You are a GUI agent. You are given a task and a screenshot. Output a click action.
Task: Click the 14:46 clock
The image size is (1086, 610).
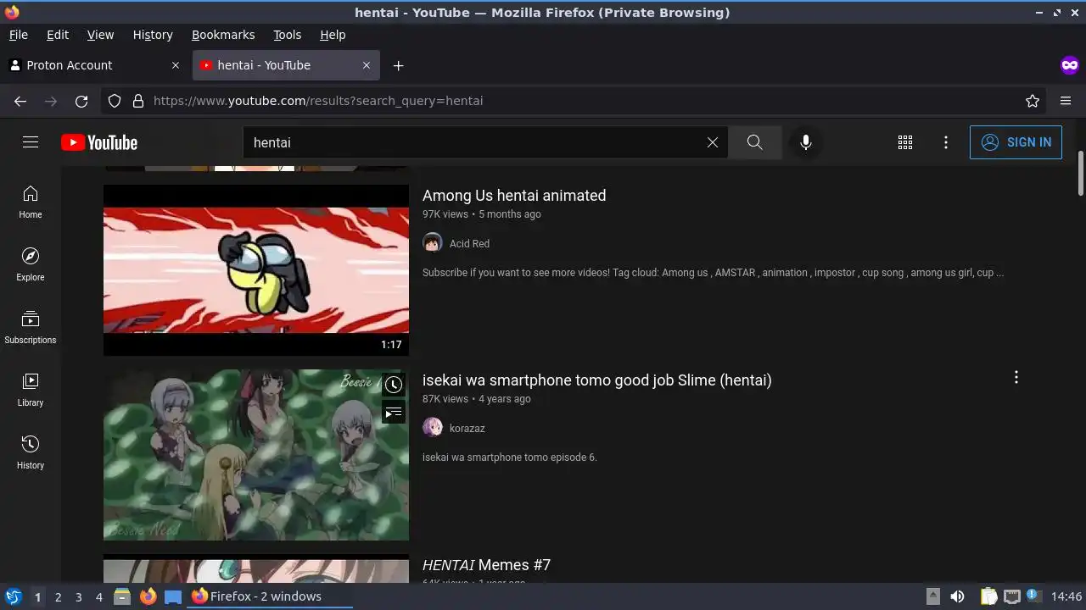tap(1066, 596)
